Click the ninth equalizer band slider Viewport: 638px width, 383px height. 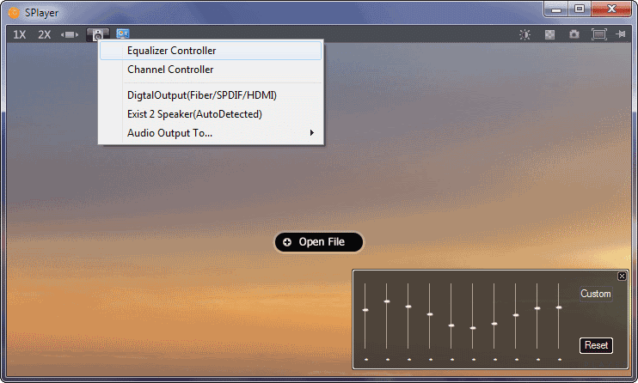537,308
